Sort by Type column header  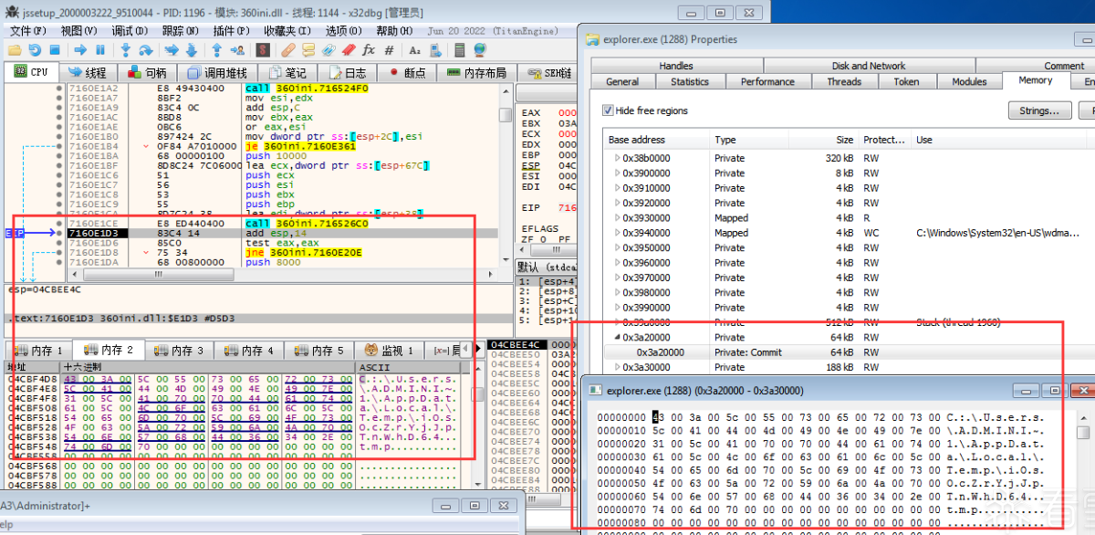(751, 140)
